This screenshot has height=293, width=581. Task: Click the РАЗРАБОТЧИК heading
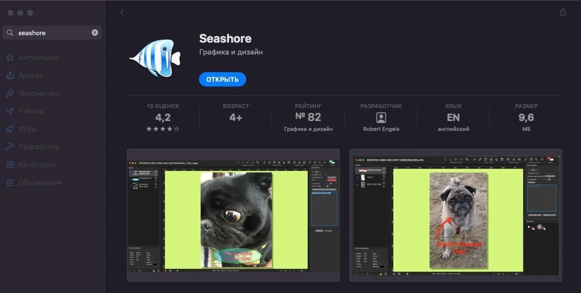(381, 106)
